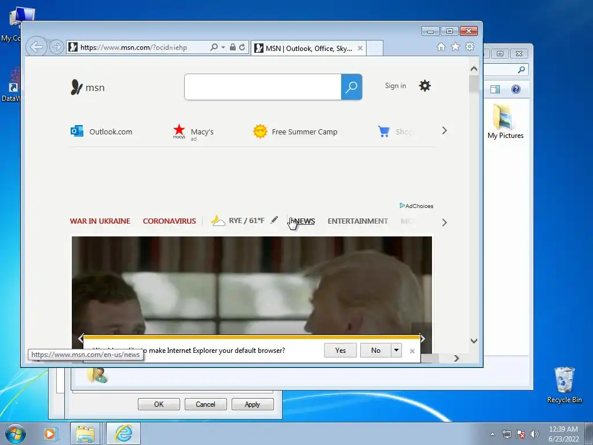This screenshot has width=593, height=445.
Task: Open Favorites star in IE
Action: [455, 46]
